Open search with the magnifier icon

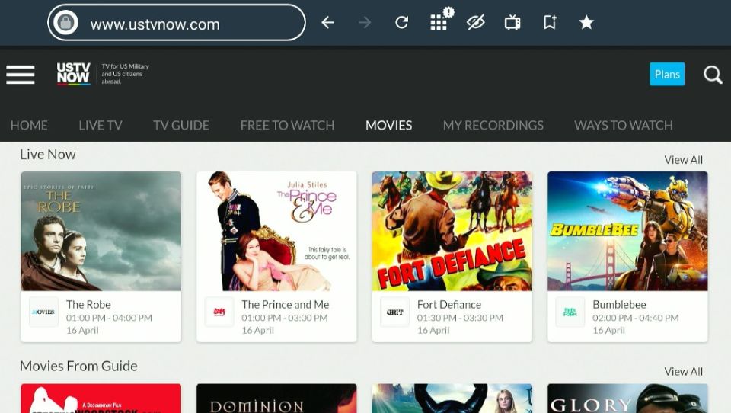713,75
